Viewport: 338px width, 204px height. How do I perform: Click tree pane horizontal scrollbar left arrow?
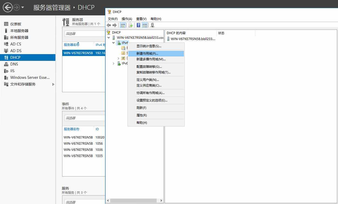[x=108, y=201]
